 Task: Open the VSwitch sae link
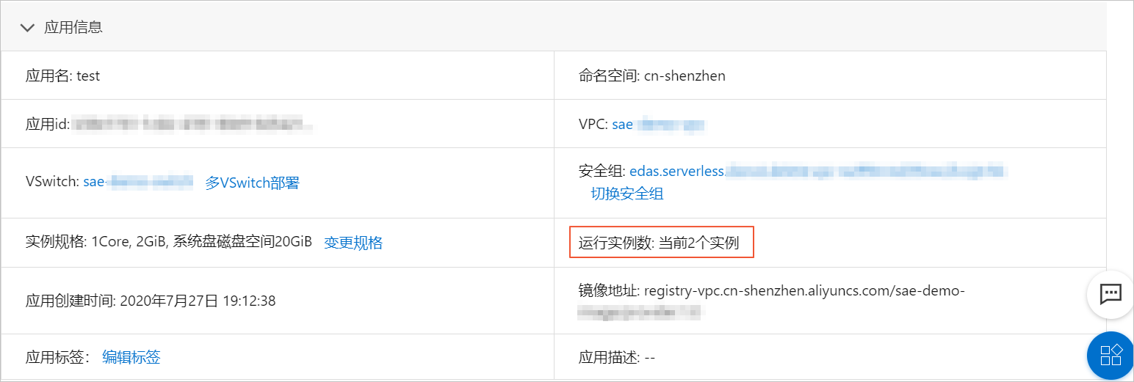(138, 183)
